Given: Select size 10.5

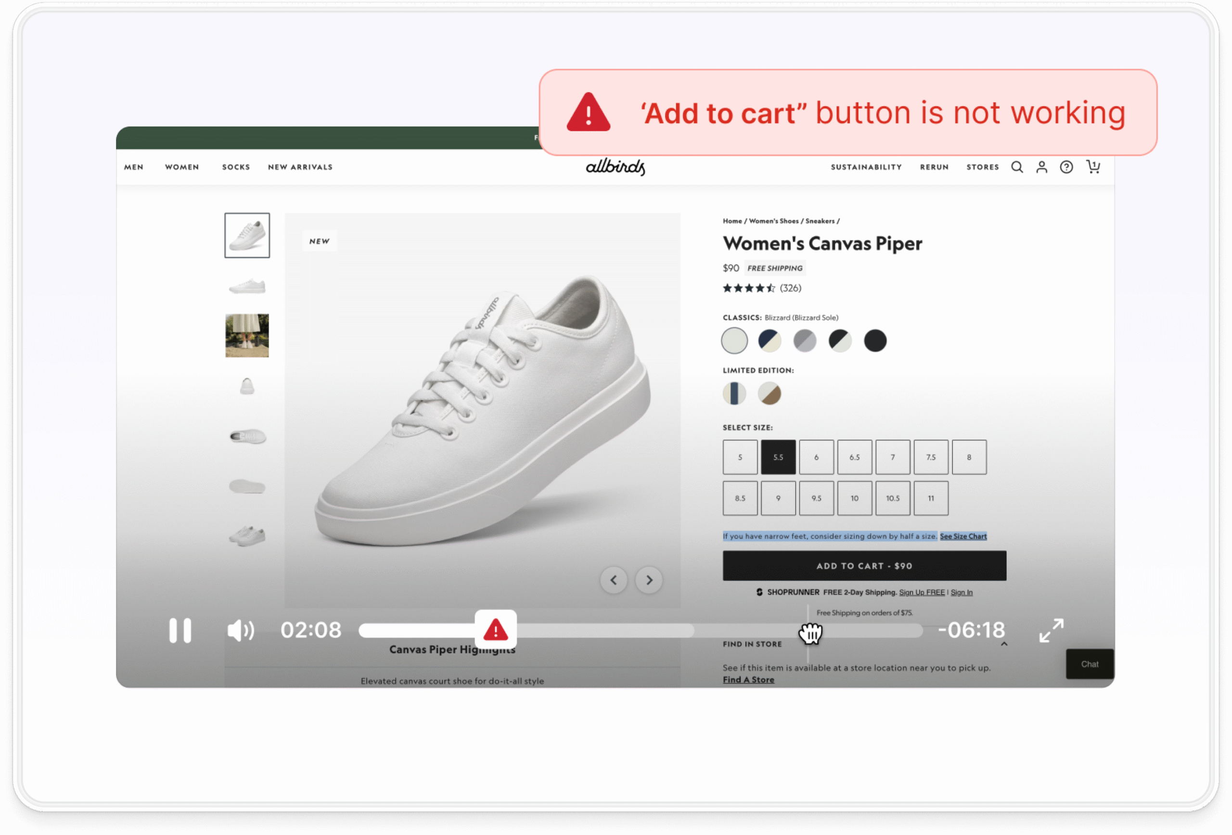Looking at the screenshot, I should tap(893, 499).
